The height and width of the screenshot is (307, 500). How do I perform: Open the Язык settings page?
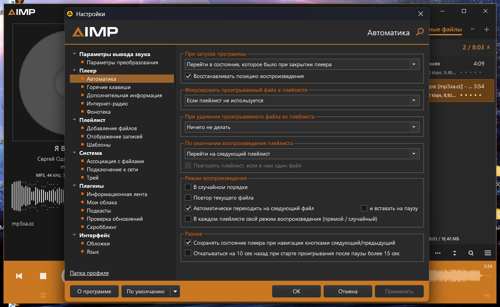coord(93,252)
